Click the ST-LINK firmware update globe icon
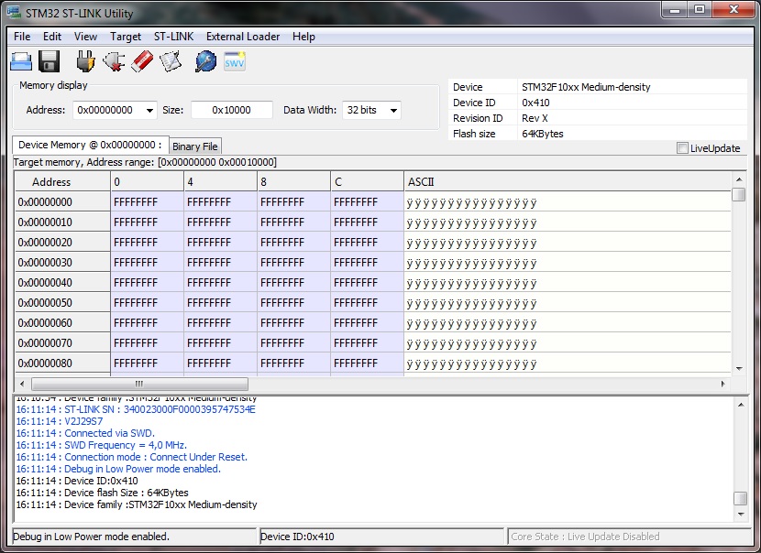Viewport: 761px width, 553px height. coord(206,61)
